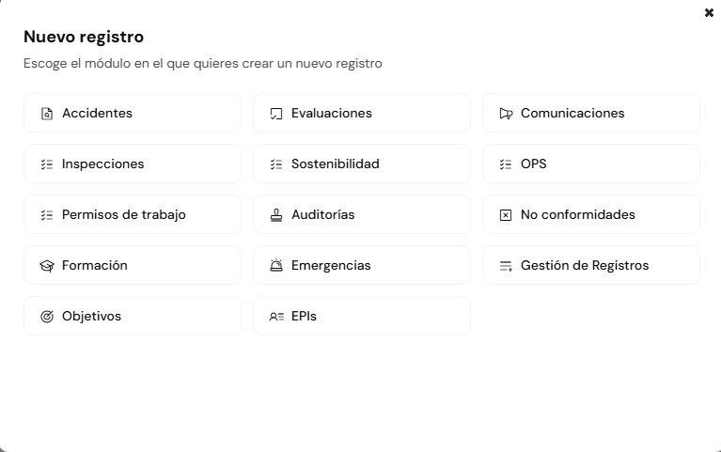Screen dimensions: 721x452
Task: Click the Inspecciones checklist icon
Action: (47, 164)
